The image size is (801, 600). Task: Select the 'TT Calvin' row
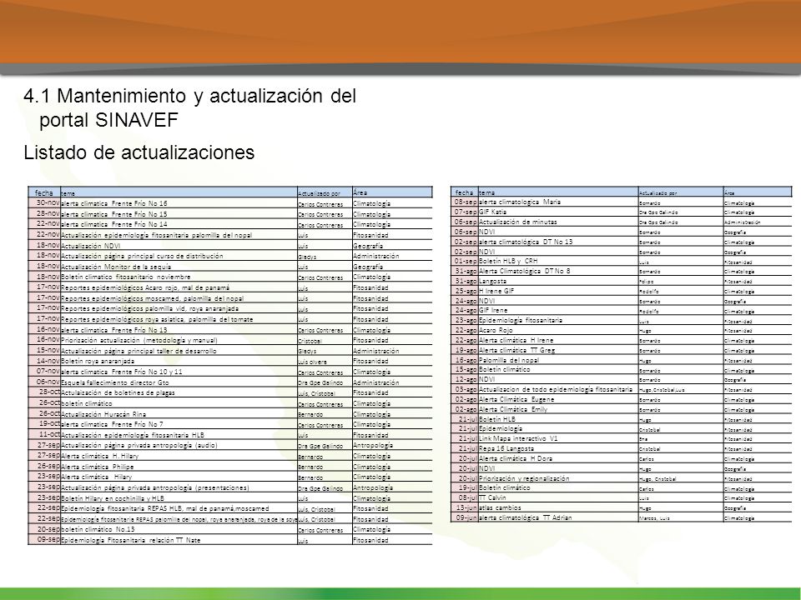[x=621, y=497]
